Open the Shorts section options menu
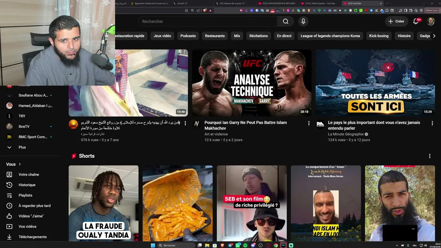Screen dimensions: 441x248 pyautogui.click(x=430, y=156)
